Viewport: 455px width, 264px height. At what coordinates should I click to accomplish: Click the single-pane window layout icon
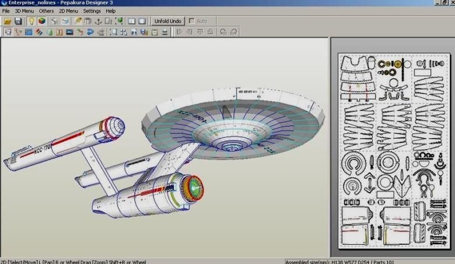(x=142, y=21)
